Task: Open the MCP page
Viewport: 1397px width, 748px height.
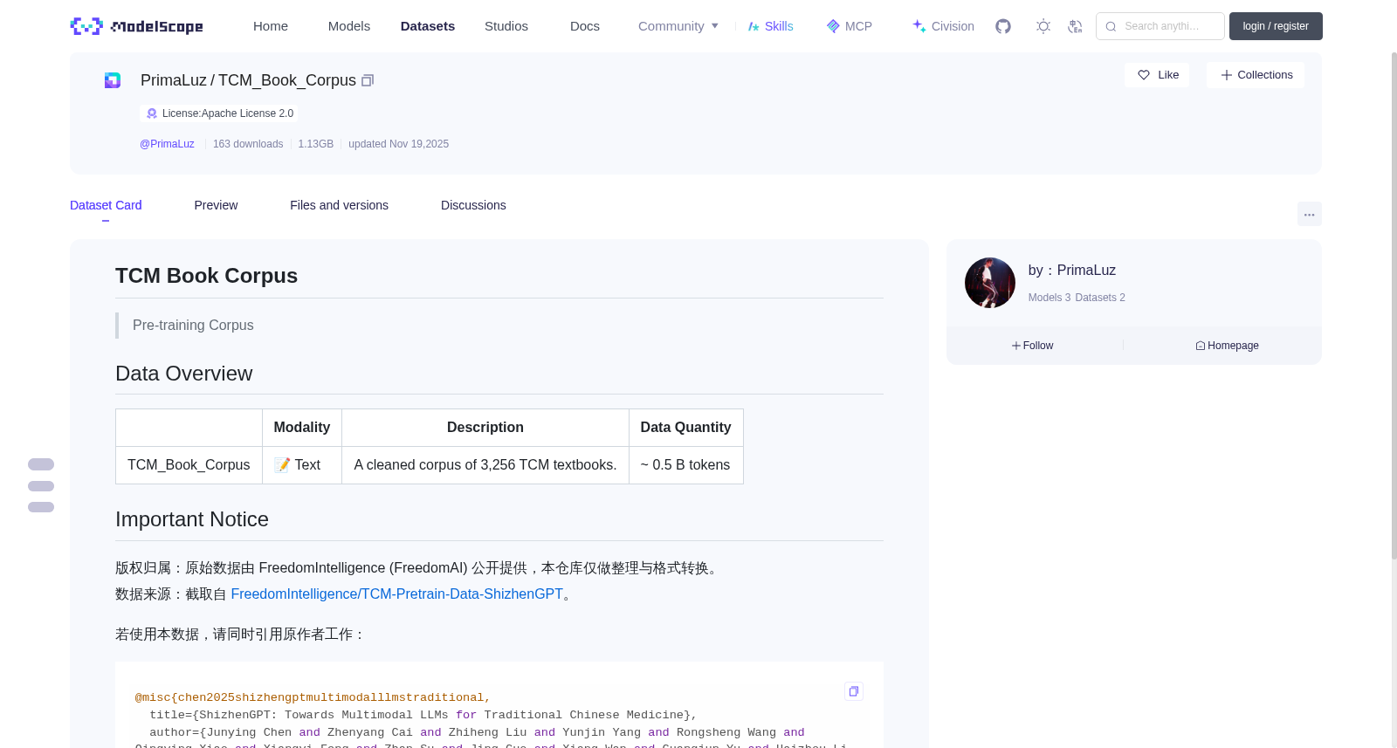Action: tap(850, 26)
